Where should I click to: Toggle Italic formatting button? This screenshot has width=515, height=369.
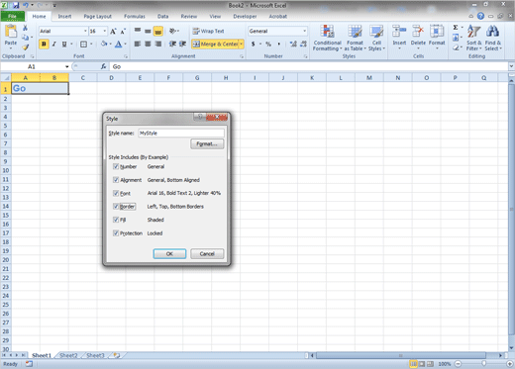(x=53, y=44)
